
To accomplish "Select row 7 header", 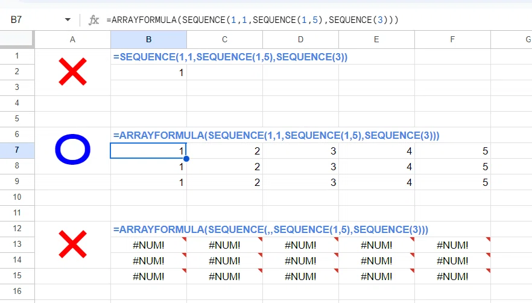I will click(17, 150).
